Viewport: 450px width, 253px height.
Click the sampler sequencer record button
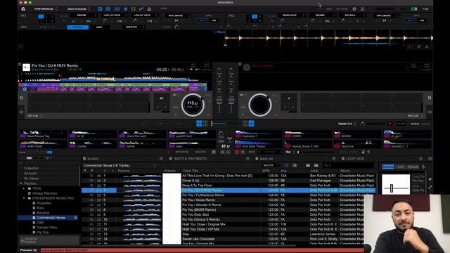[x=237, y=152]
